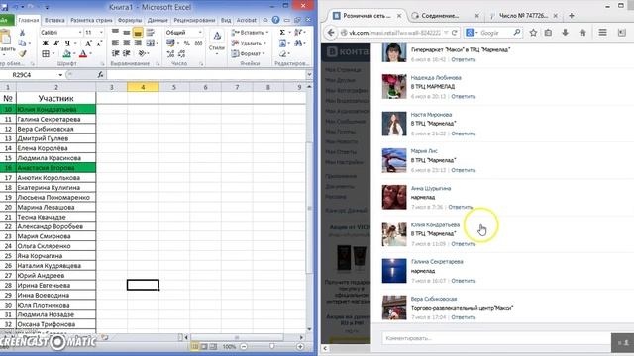Toggle middle vertical alignment
Screen dimensions: 634x356
(126, 32)
